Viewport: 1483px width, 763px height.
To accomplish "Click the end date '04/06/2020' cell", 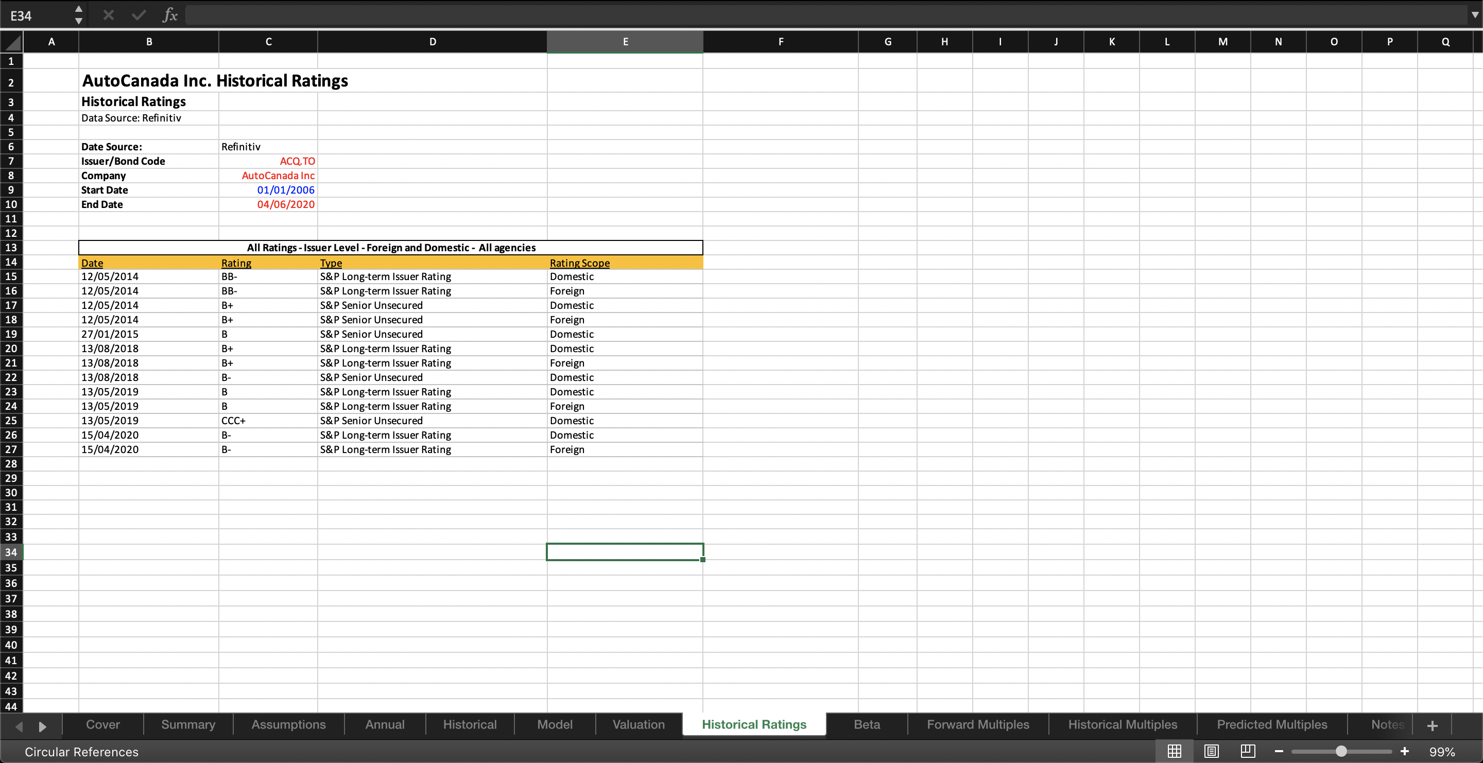I will tap(268, 204).
